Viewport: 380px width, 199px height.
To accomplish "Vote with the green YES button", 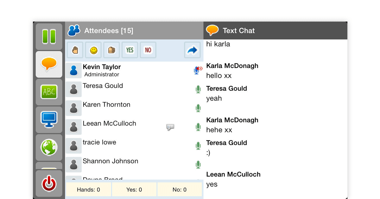I will [130, 50].
